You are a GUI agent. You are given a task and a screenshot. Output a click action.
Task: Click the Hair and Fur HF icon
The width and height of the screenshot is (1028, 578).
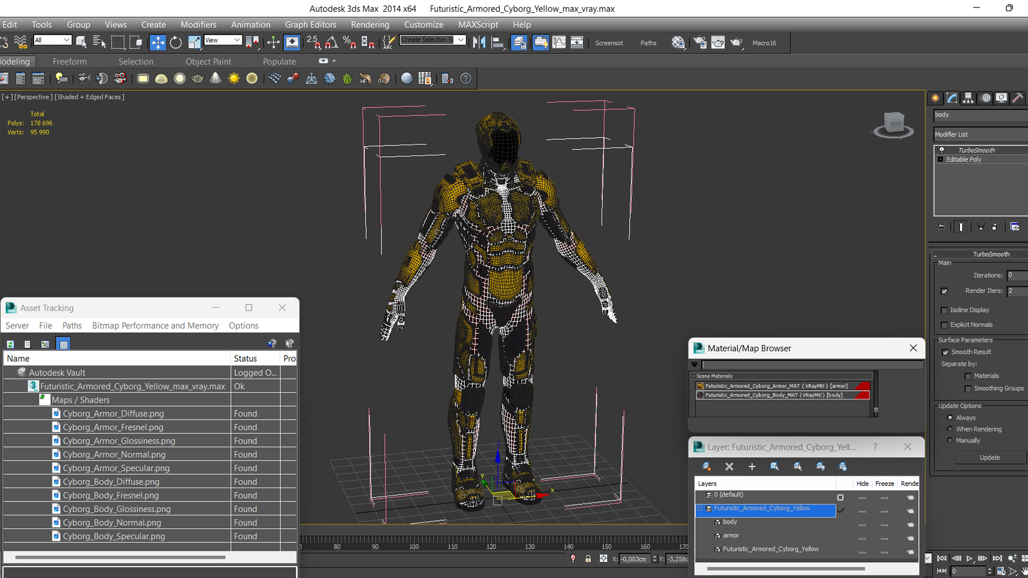[x=366, y=79]
